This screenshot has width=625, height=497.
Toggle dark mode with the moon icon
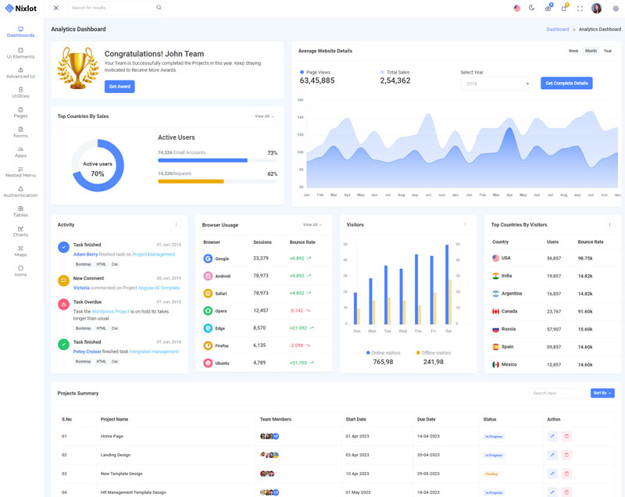coord(532,8)
